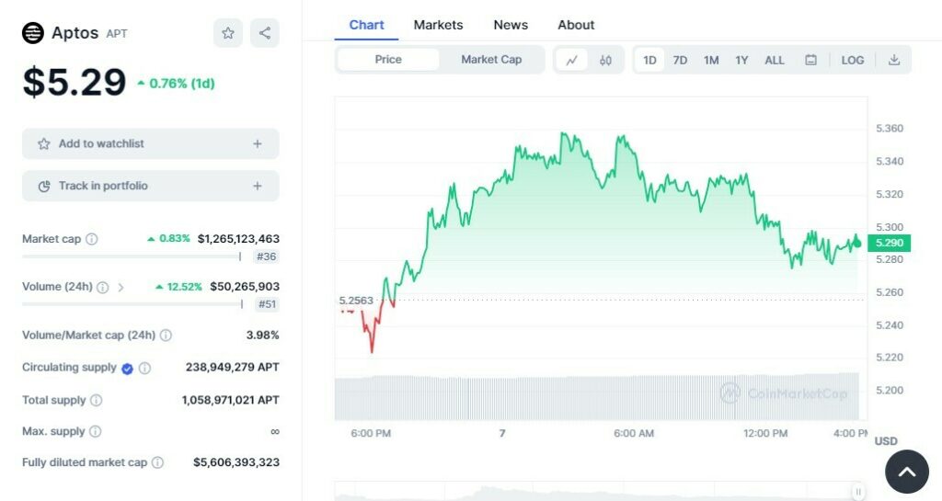Image resolution: width=942 pixels, height=501 pixels.
Task: Click the Circulating supply verified badge
Action: point(127,369)
